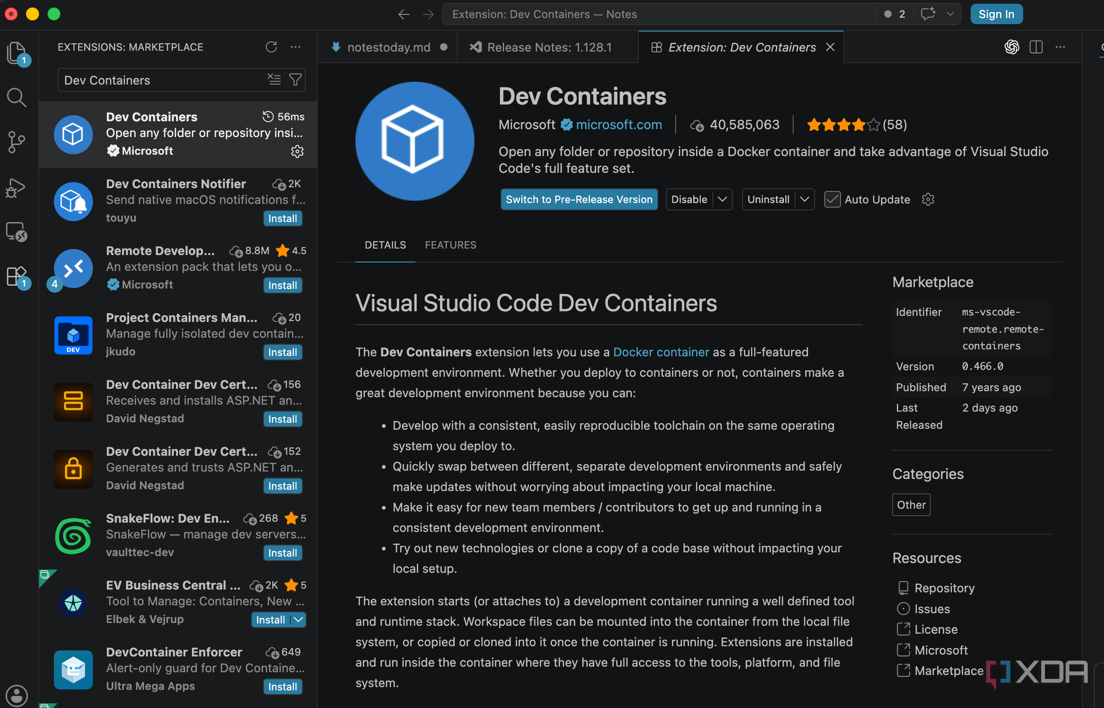Click Sign In button
Viewport: 1104px width, 708px height.
pos(996,14)
